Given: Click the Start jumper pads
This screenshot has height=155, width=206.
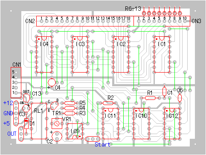Looking at the screenshot, I should click(x=93, y=139).
